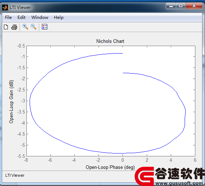Click the Print toolbar icon
Viewport: 205px width, 186px height.
(14, 27)
